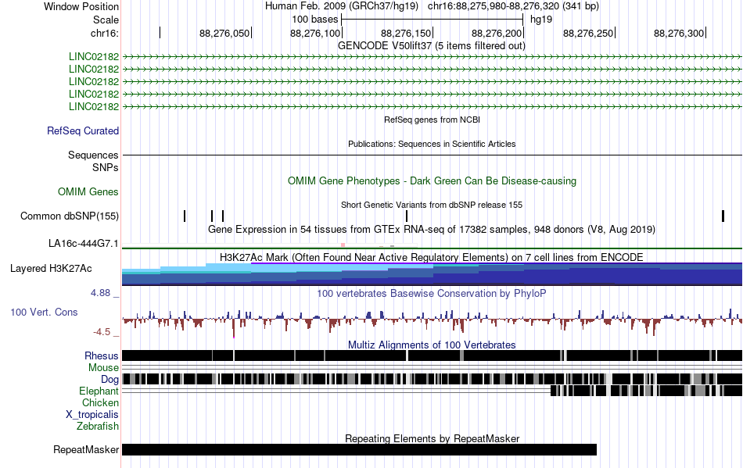This screenshot has height=468, width=743.
Task: Click the Sequences track label
Action: [x=93, y=155]
